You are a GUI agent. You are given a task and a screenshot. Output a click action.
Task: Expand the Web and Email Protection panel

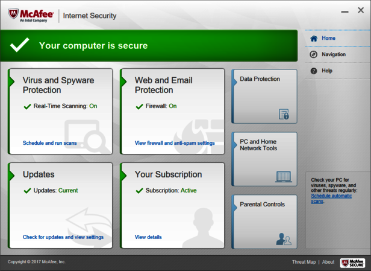(163, 85)
